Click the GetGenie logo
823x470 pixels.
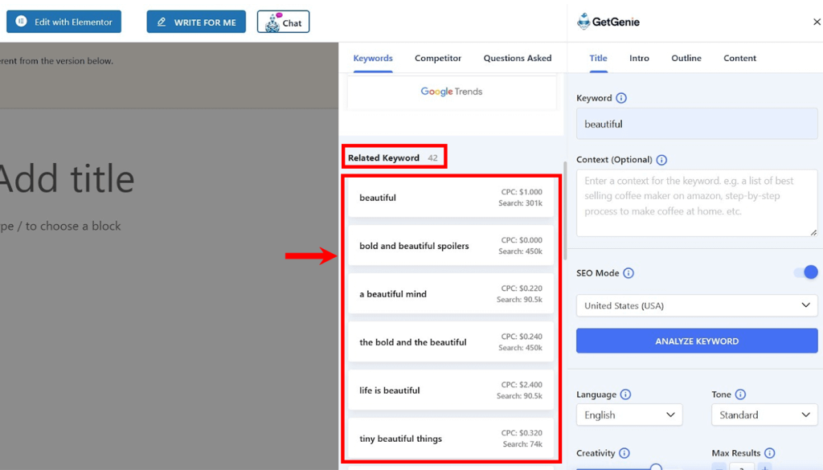(x=608, y=22)
